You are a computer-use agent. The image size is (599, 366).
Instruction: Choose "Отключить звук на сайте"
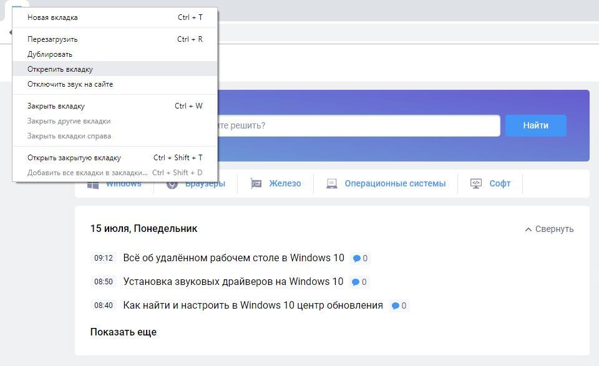(x=115, y=84)
